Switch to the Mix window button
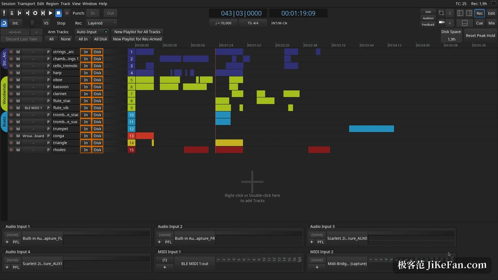 (491, 23)
